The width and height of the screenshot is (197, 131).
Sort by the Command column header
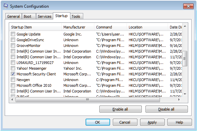[110, 27]
